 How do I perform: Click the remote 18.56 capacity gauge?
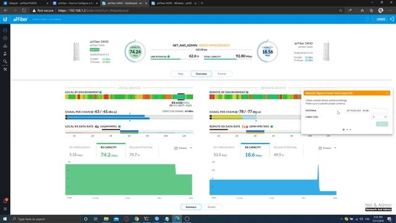267,51
